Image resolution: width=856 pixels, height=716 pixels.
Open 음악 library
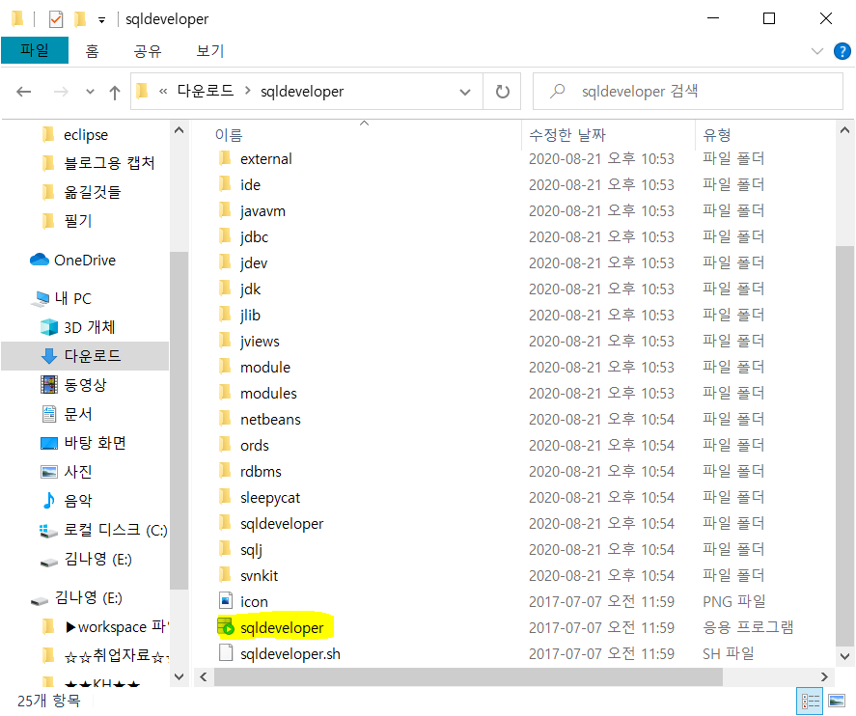point(78,501)
